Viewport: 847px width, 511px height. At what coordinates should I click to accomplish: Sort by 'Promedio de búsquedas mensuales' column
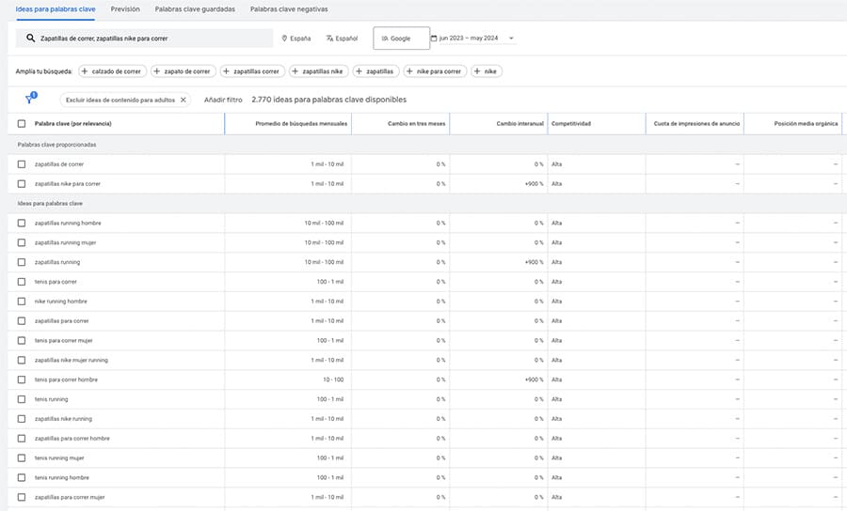301,124
